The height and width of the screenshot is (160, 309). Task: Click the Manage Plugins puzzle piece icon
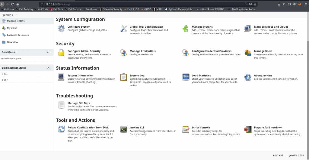[186, 29]
